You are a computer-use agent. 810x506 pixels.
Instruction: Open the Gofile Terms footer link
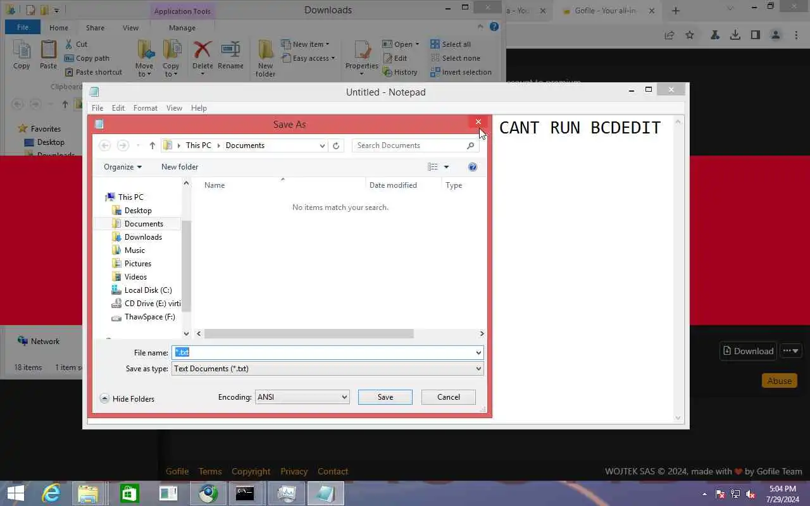210,471
